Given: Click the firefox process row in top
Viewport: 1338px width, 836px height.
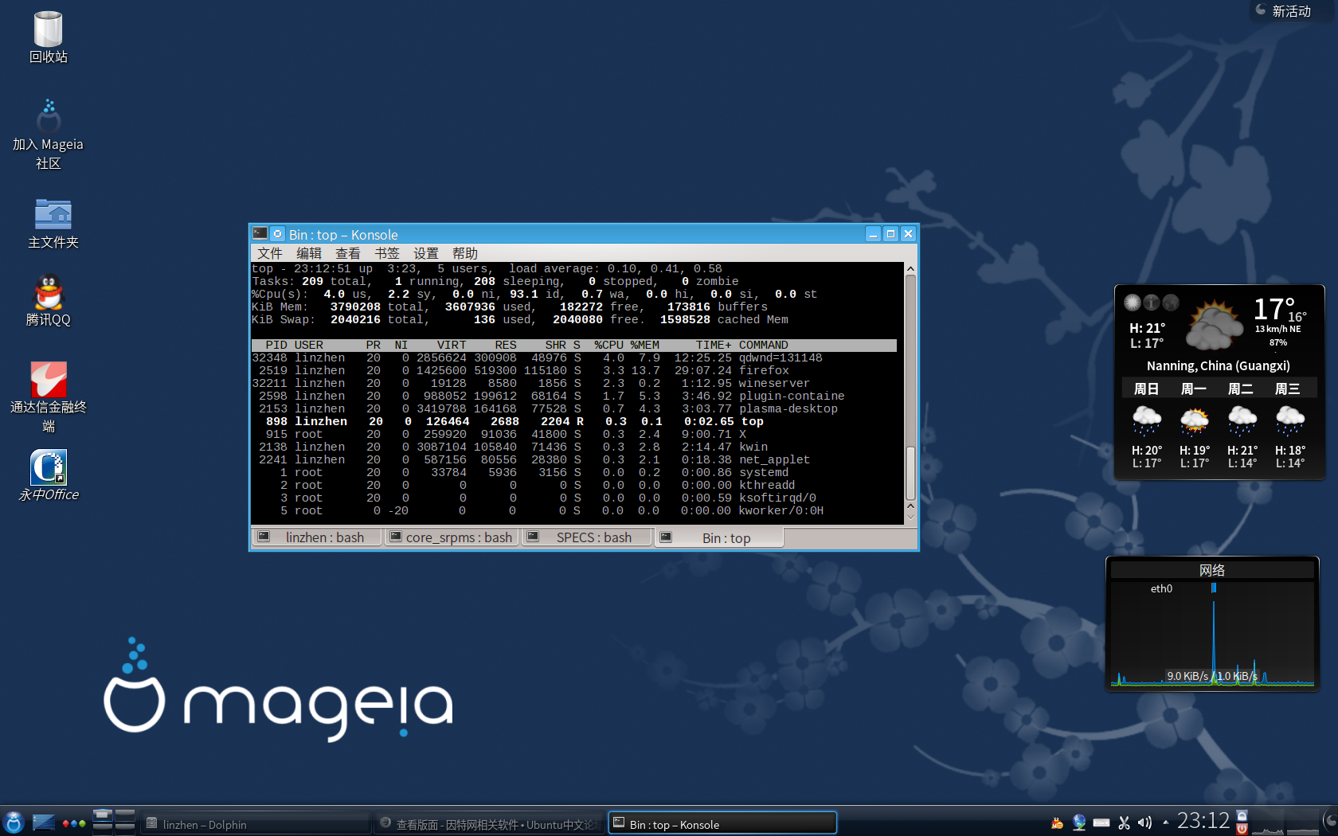Looking at the screenshot, I should (574, 370).
